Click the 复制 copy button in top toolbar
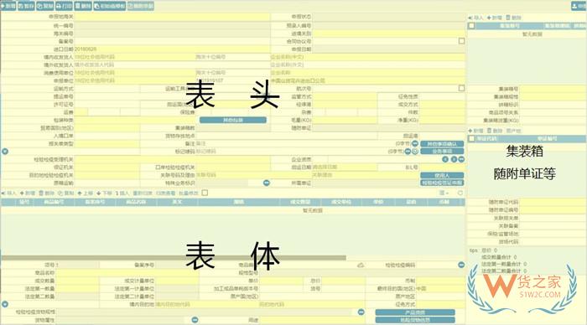587x325 pixels. click(45, 6)
